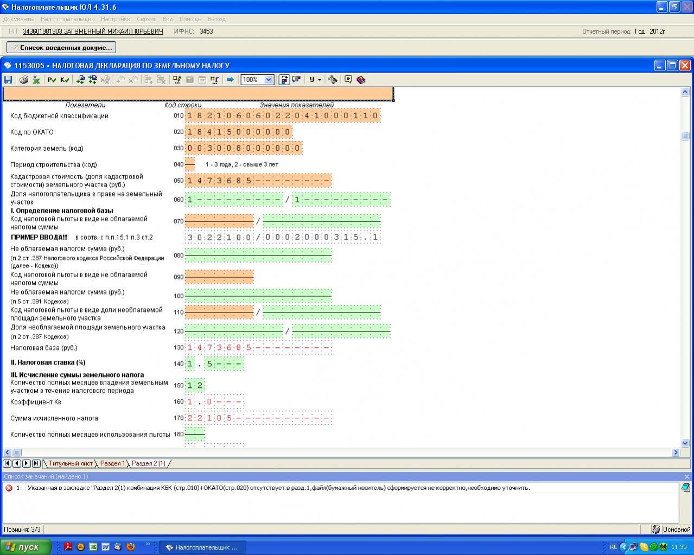Viewport: 694px width, 555px height.
Task: Click the horizontal scrollbar thumb of the form
Action: 17,452
